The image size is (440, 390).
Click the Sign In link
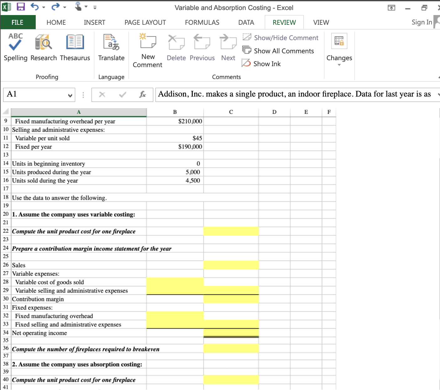tap(422, 22)
